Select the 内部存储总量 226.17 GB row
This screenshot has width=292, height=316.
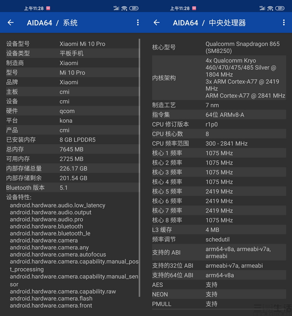72,168
